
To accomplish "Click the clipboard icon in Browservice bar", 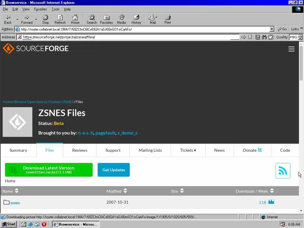I will pos(271,37).
